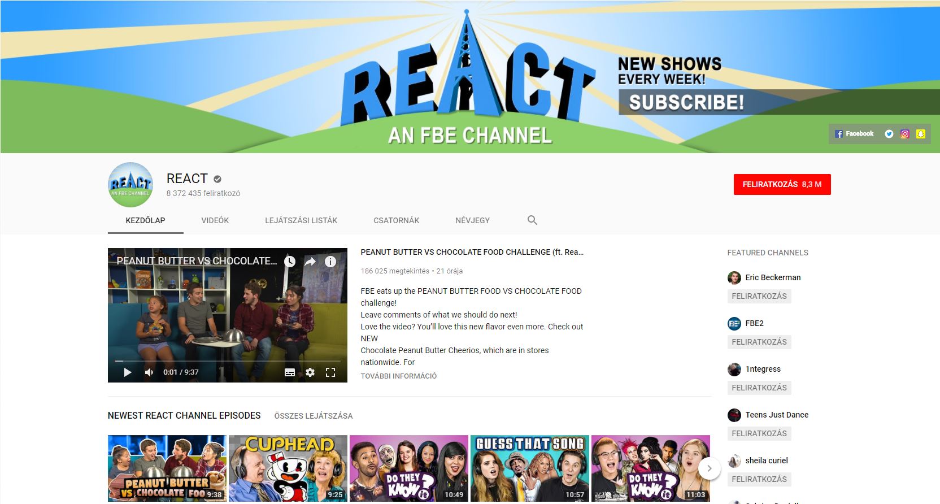Open the Facebook link in banner
Screen dimensions: 940x504
(854, 134)
